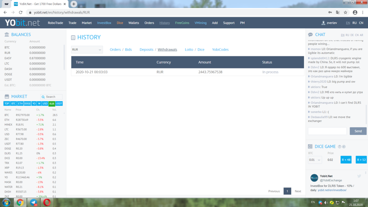The image size is (368, 207).
Task: Expand the RUR currency dropdown in History
Action: (x=87, y=50)
